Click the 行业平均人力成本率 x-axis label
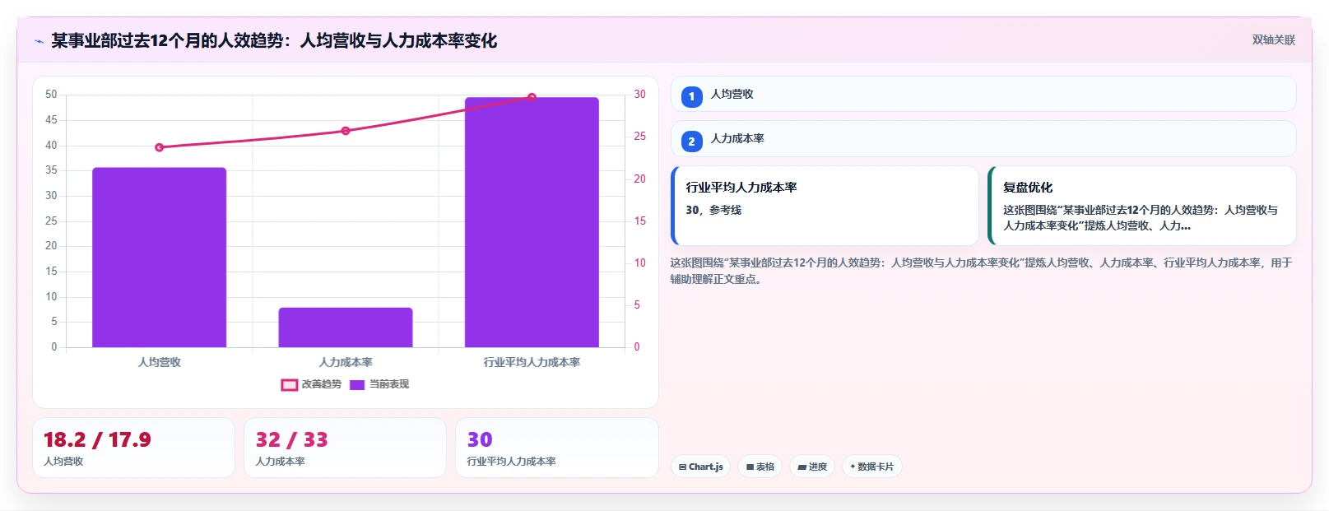Screen dimensions: 1329x511 point(532,362)
